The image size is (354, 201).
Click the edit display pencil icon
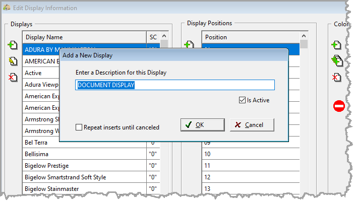tap(13, 61)
